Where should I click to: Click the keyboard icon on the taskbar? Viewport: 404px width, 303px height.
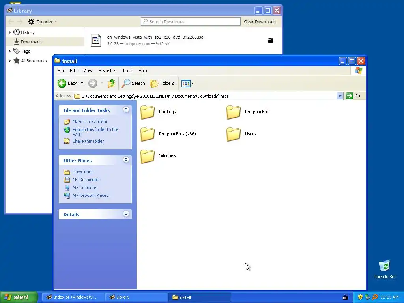(346, 297)
